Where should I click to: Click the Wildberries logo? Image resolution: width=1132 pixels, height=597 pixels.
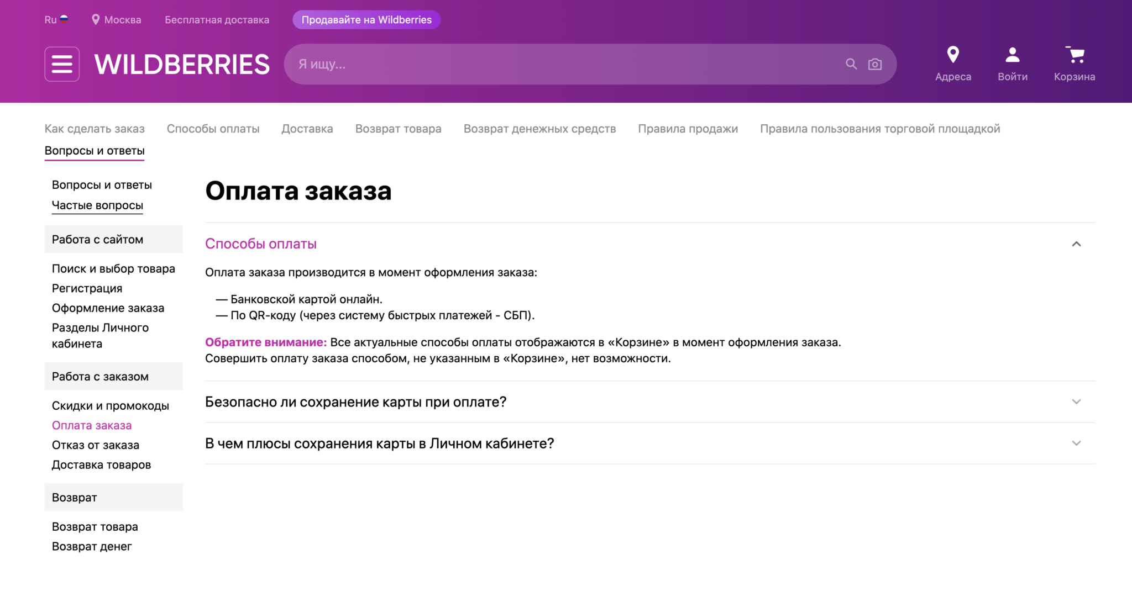pyautogui.click(x=182, y=65)
